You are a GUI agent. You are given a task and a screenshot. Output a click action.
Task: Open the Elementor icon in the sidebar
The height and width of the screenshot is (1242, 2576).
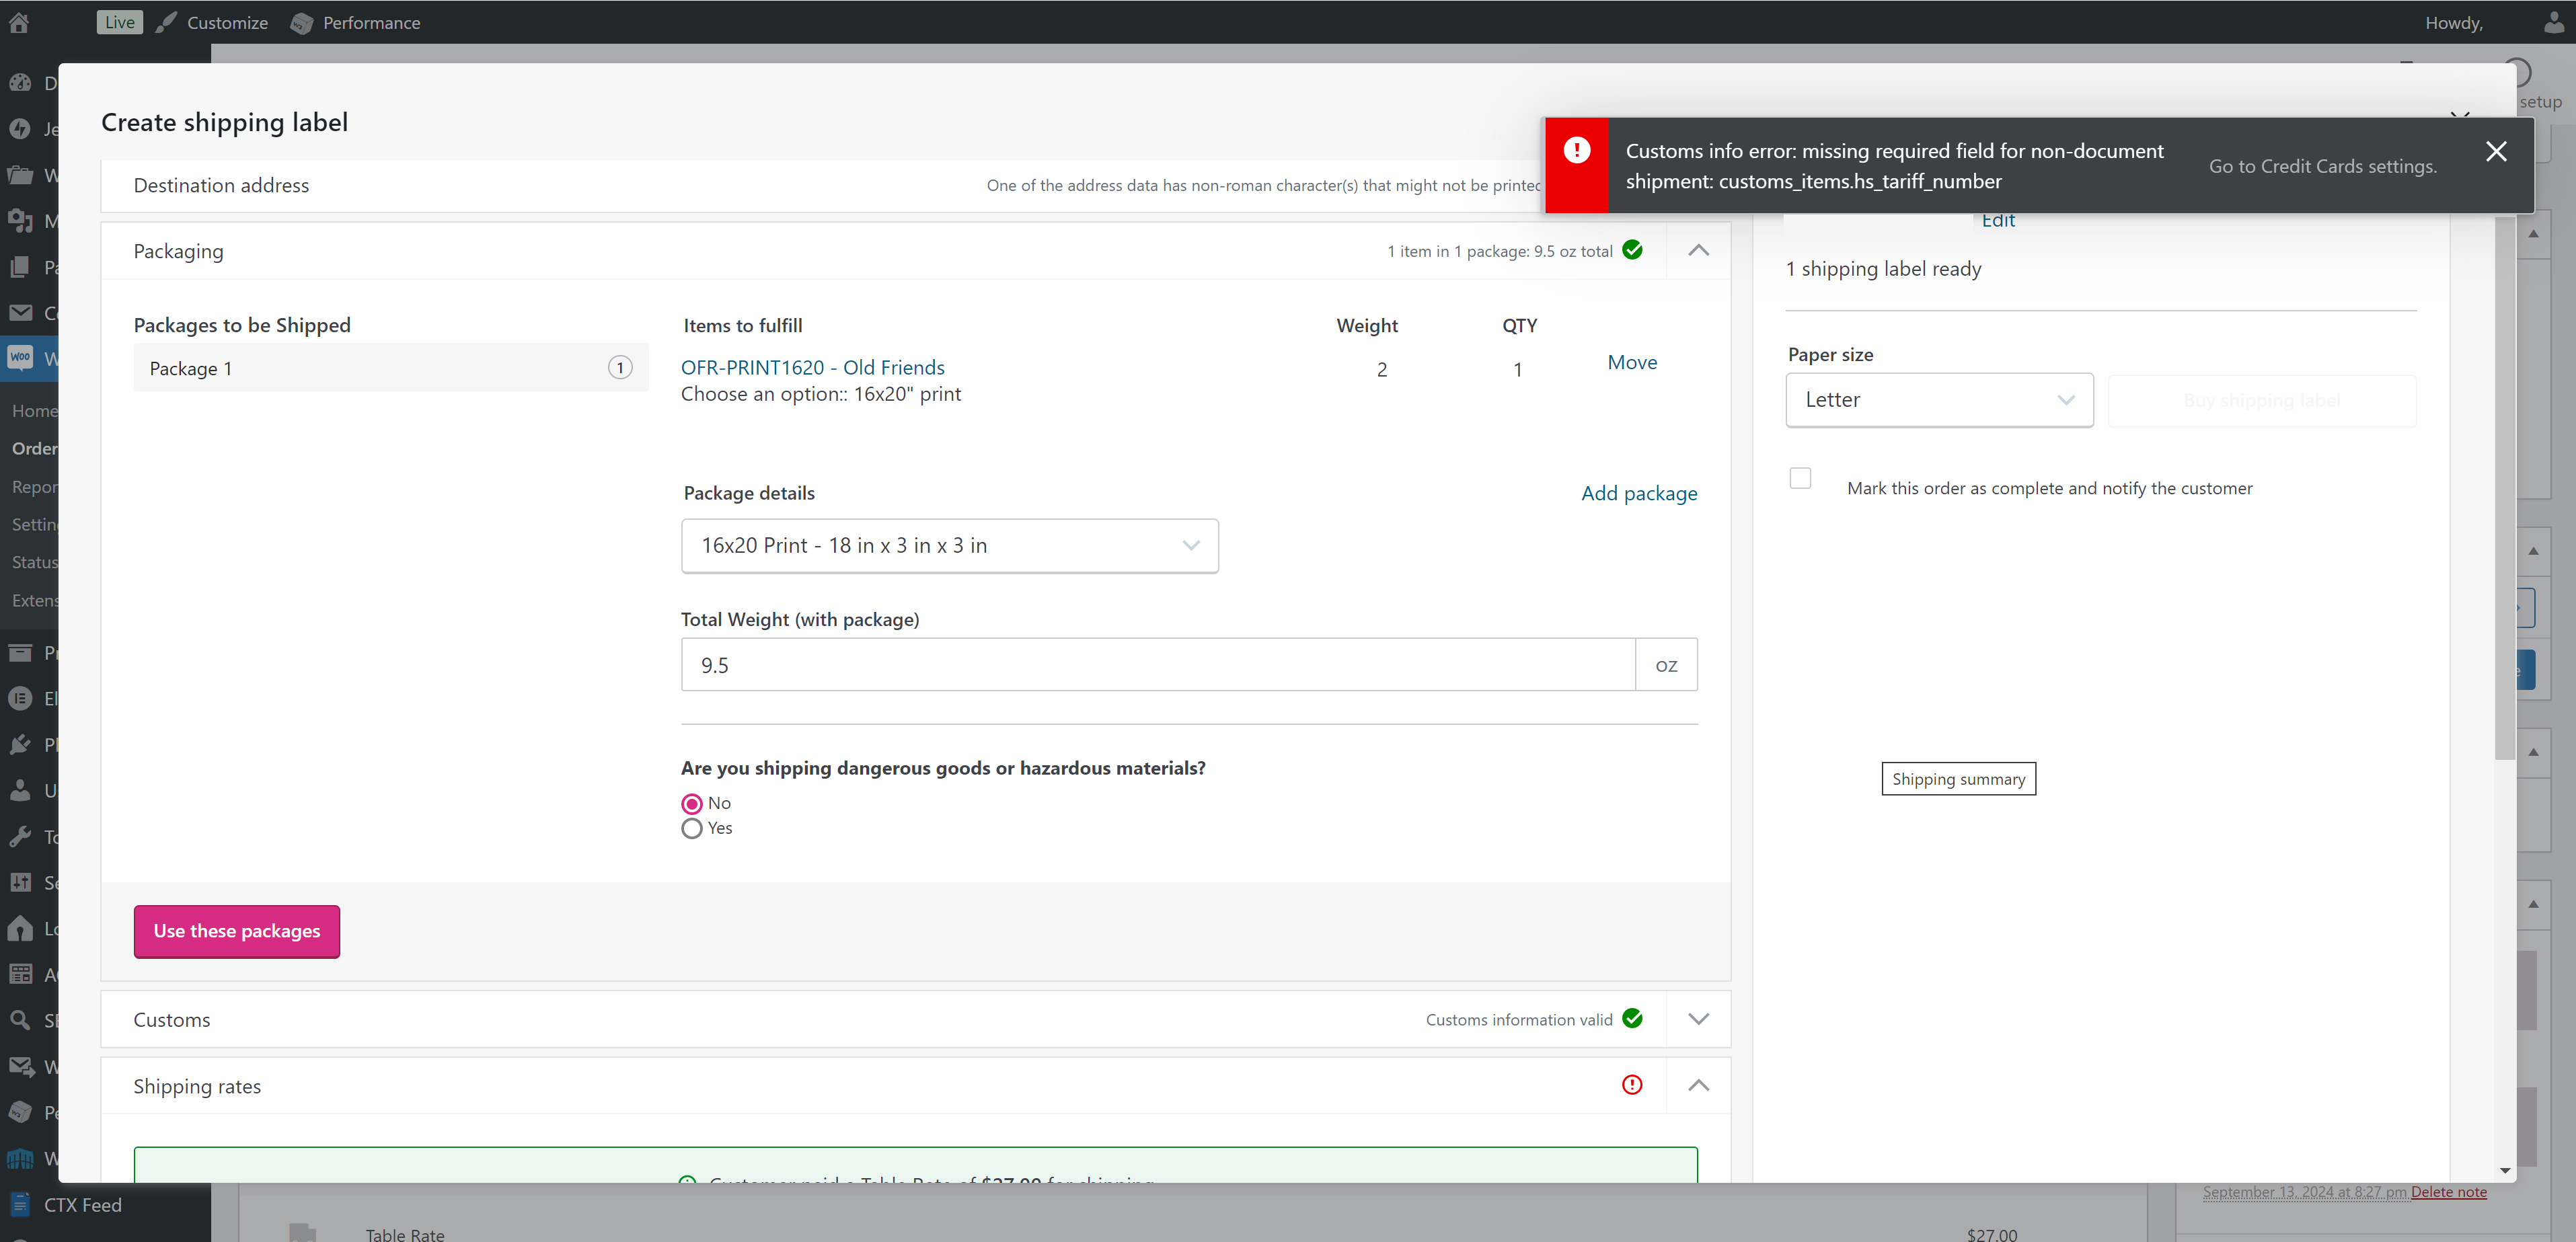[x=20, y=699]
